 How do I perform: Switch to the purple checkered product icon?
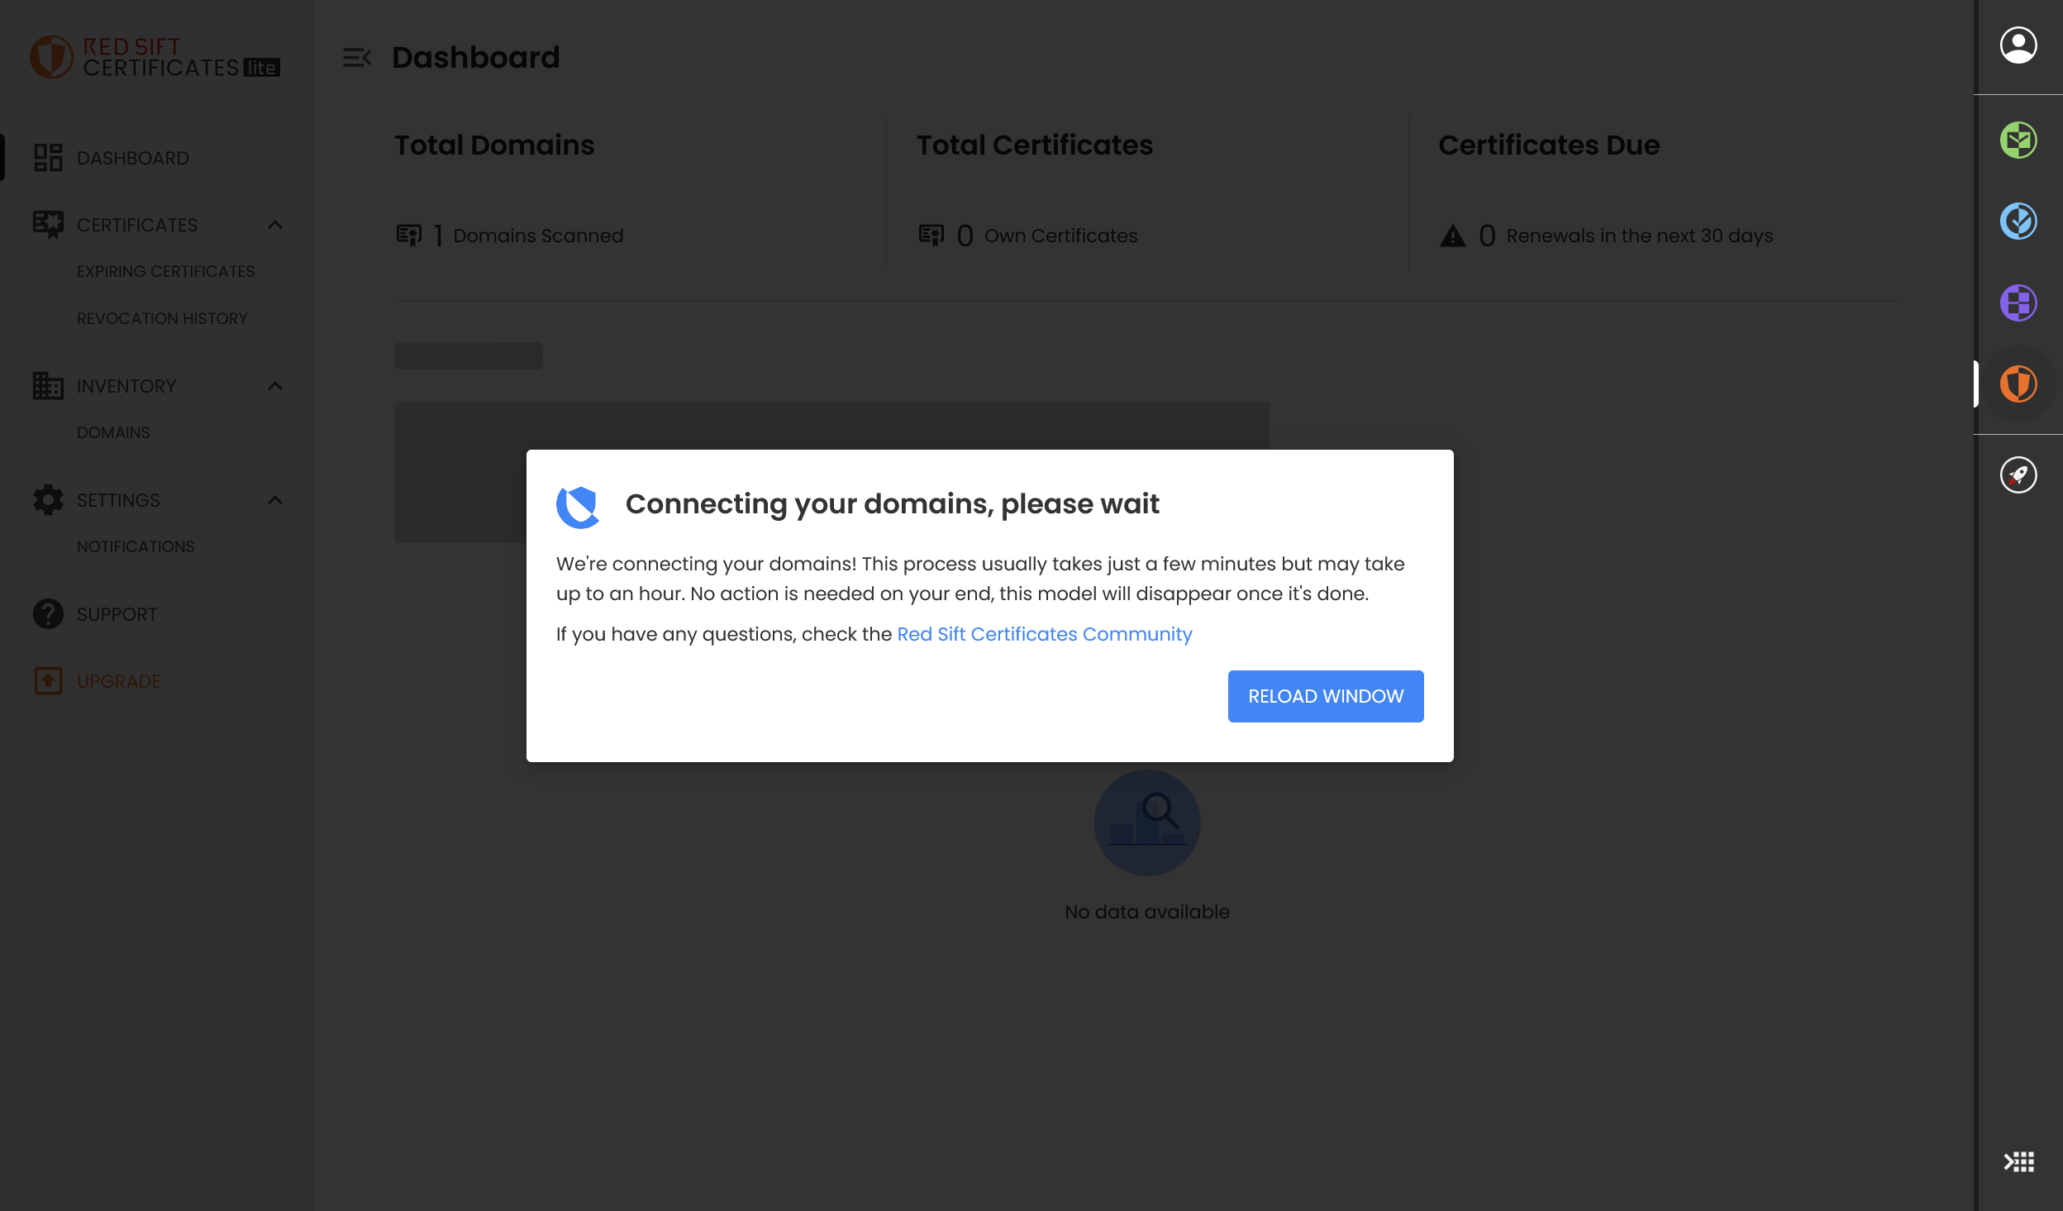[x=2018, y=303]
